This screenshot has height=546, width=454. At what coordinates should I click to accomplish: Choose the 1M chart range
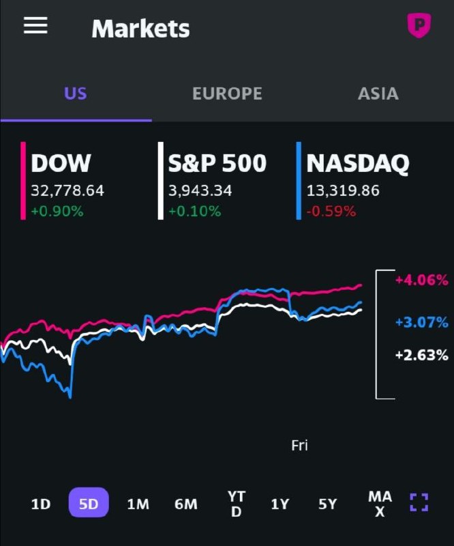tap(138, 504)
